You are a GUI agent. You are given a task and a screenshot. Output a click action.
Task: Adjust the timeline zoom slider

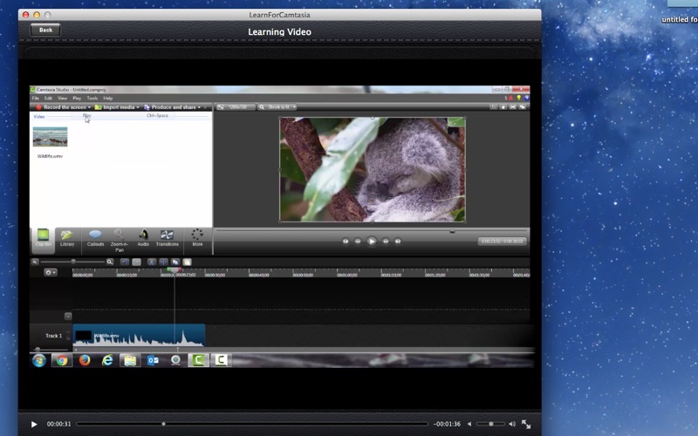coord(73,262)
